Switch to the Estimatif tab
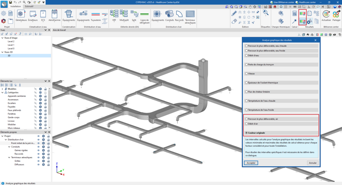Image resolution: width=342 pixels, height=185 pixels. [x=29, y=6]
